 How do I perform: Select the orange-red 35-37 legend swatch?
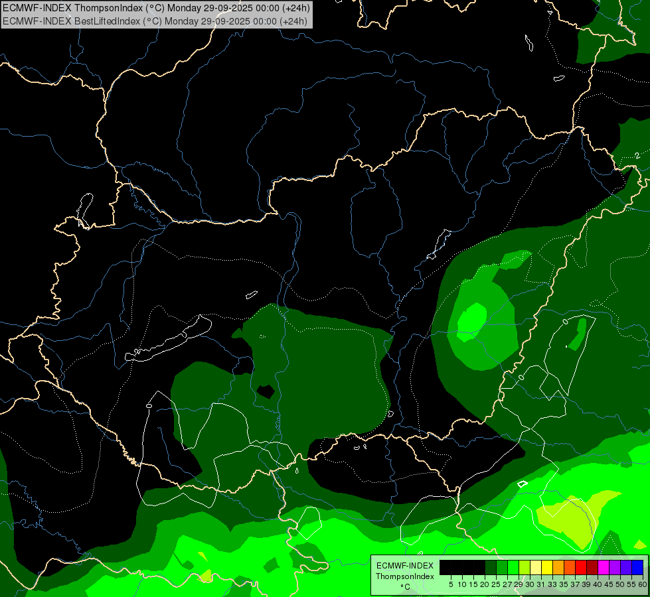tap(570, 567)
